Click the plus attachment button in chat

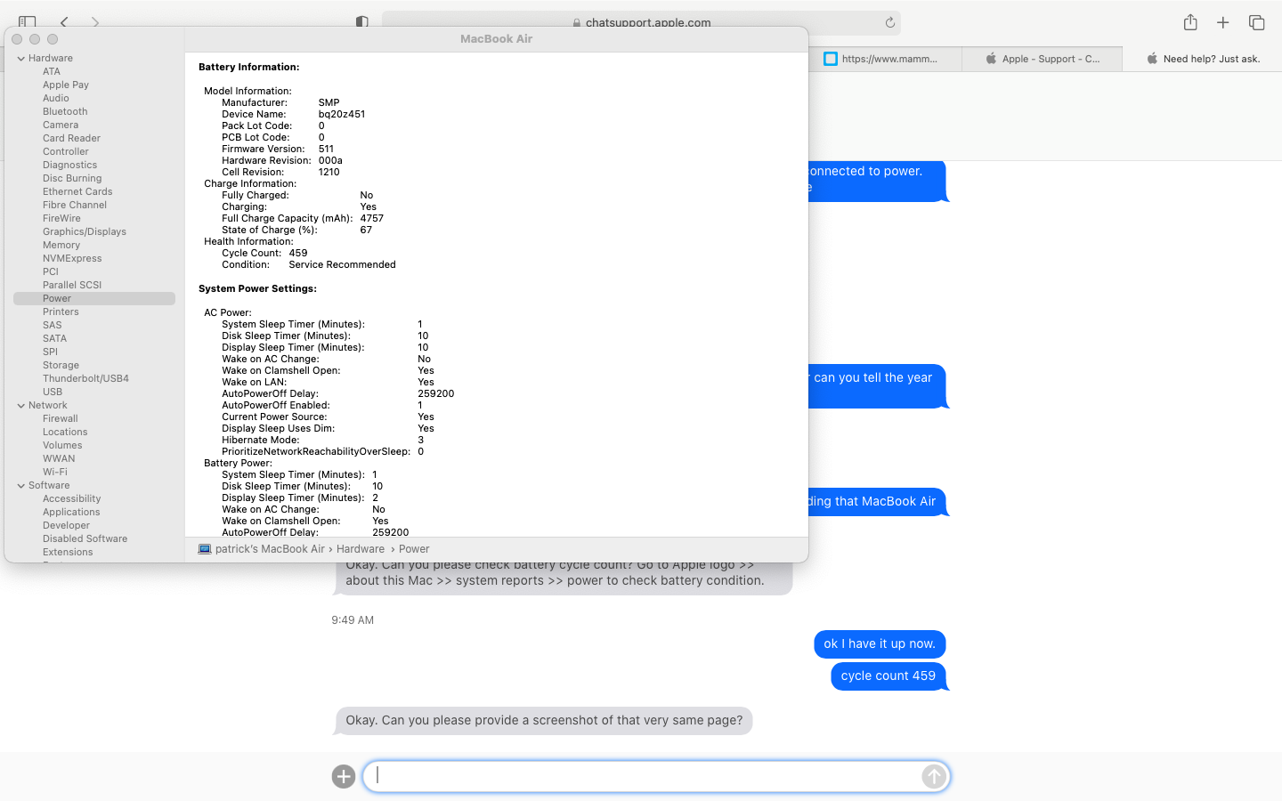tap(344, 776)
